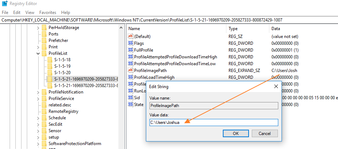Click the Sid binary value icon
The image size is (338, 149).
coord(131,98)
